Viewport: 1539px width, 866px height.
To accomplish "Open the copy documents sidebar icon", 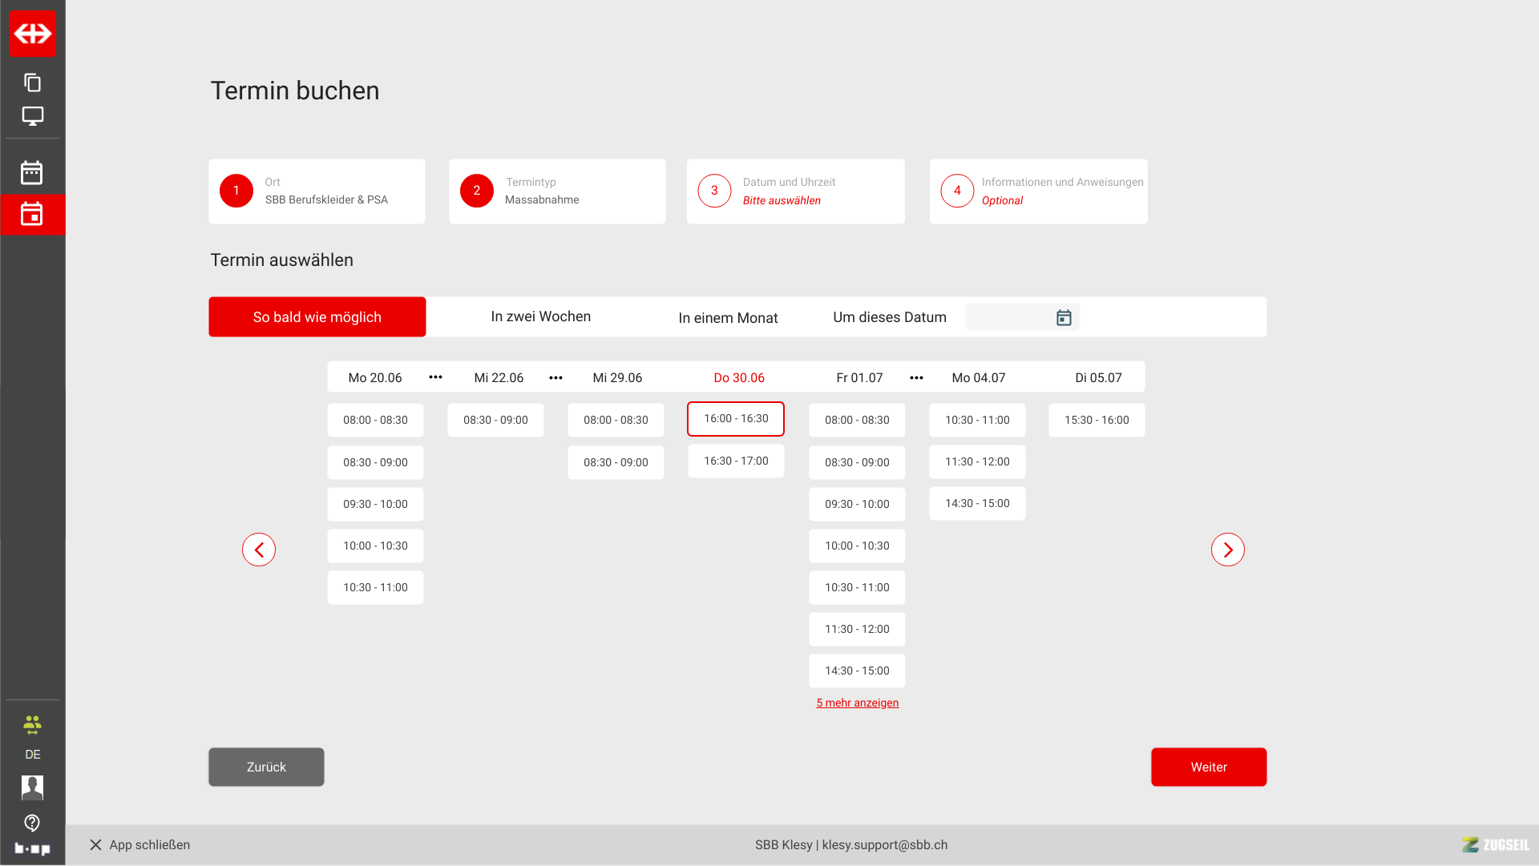I will [x=32, y=83].
